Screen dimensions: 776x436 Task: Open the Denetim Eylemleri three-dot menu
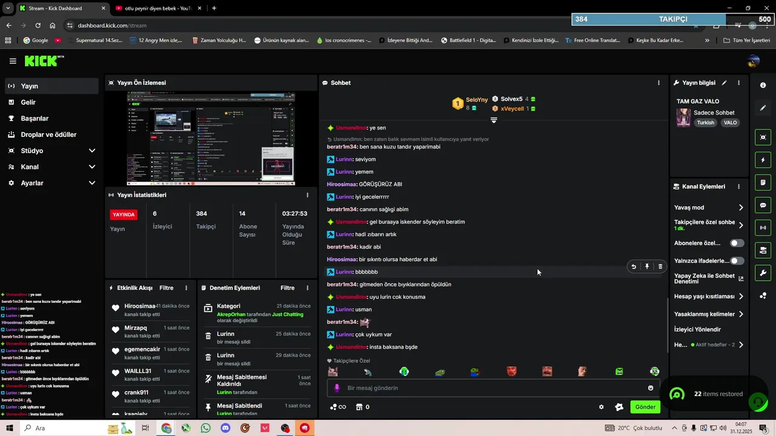(x=307, y=288)
